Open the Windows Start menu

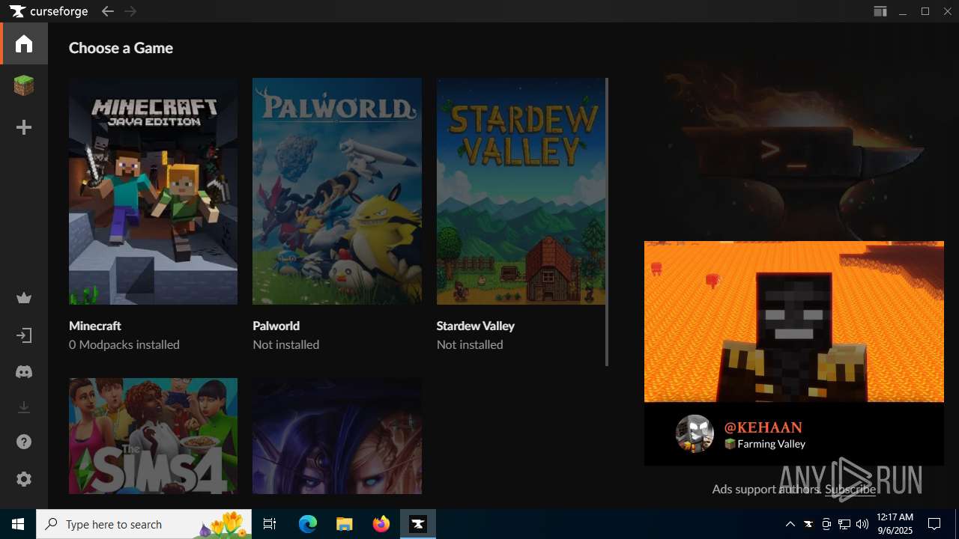tap(18, 524)
